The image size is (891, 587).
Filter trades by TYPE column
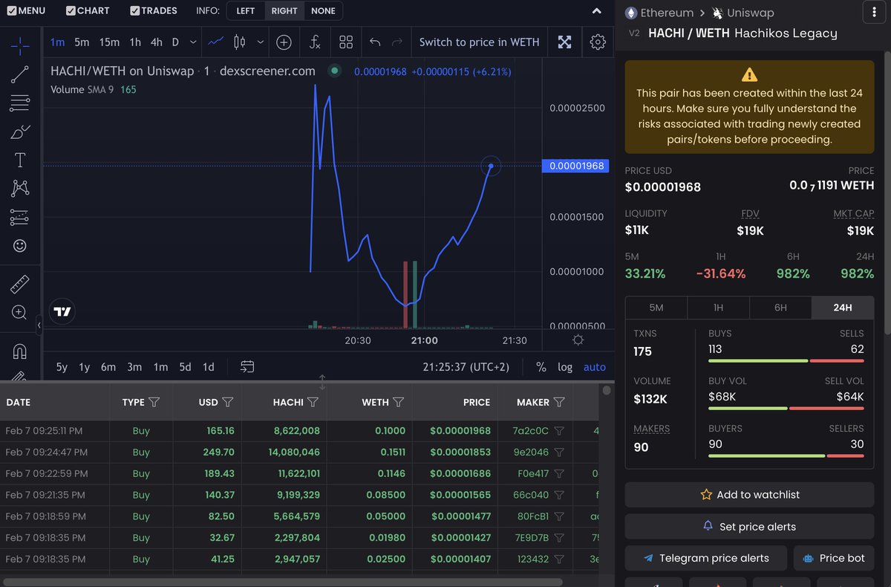tap(154, 402)
